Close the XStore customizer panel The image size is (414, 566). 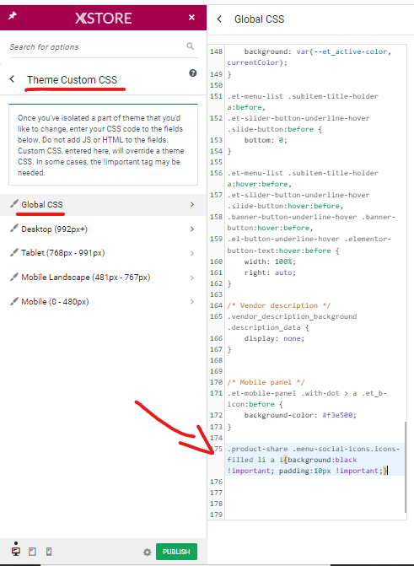point(191,18)
